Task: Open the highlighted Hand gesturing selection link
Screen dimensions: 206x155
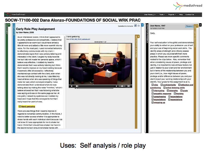Action: pos(28,106)
